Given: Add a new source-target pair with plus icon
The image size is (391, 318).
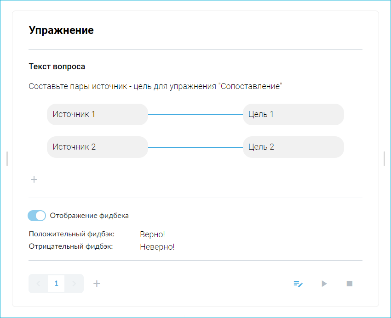Looking at the screenshot, I should click(x=34, y=179).
